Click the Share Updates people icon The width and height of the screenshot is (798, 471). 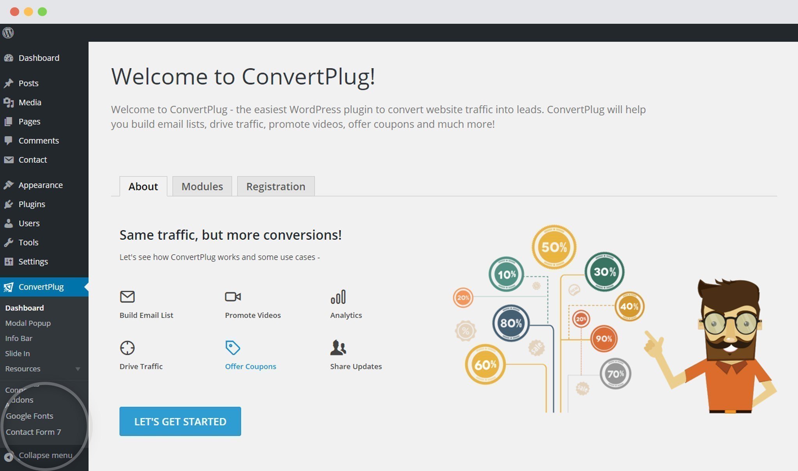click(338, 348)
